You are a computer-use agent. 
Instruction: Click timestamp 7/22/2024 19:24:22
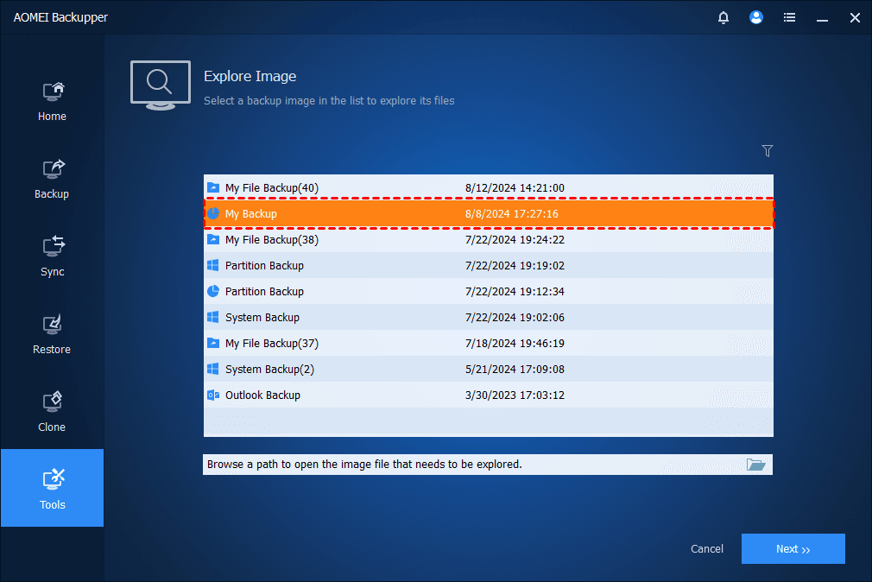[515, 240]
